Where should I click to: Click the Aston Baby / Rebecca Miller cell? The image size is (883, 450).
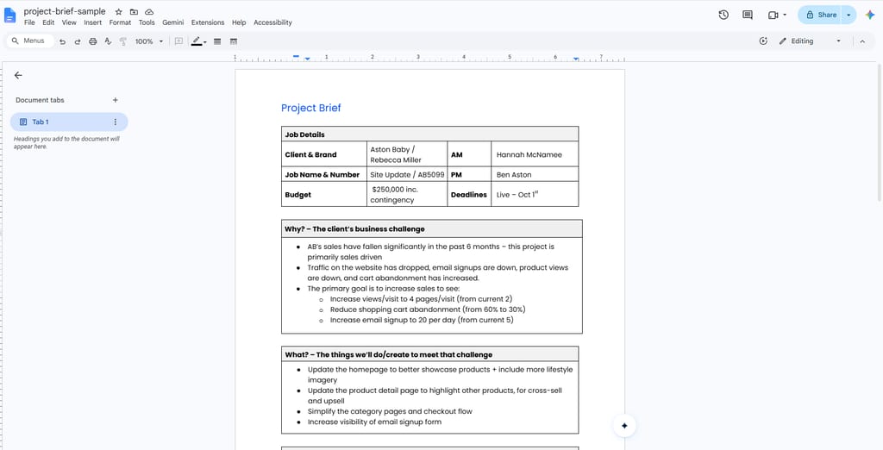coord(407,154)
